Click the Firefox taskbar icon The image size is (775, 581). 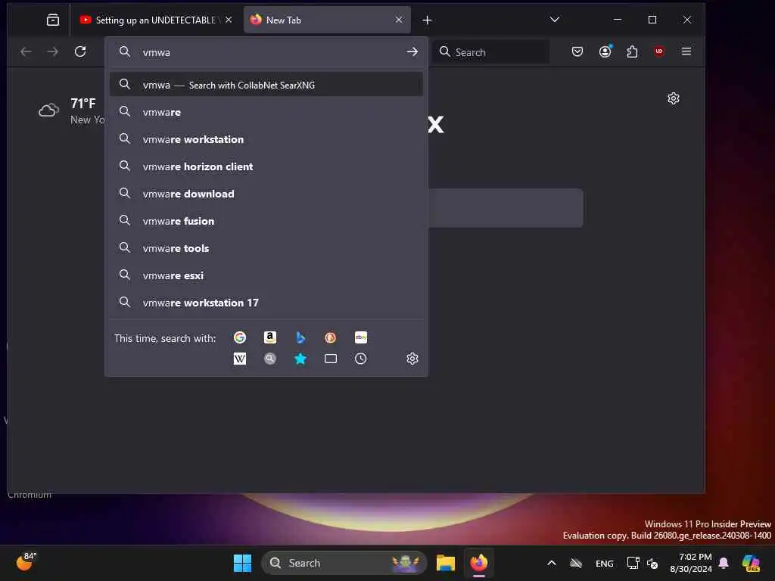pyautogui.click(x=479, y=563)
